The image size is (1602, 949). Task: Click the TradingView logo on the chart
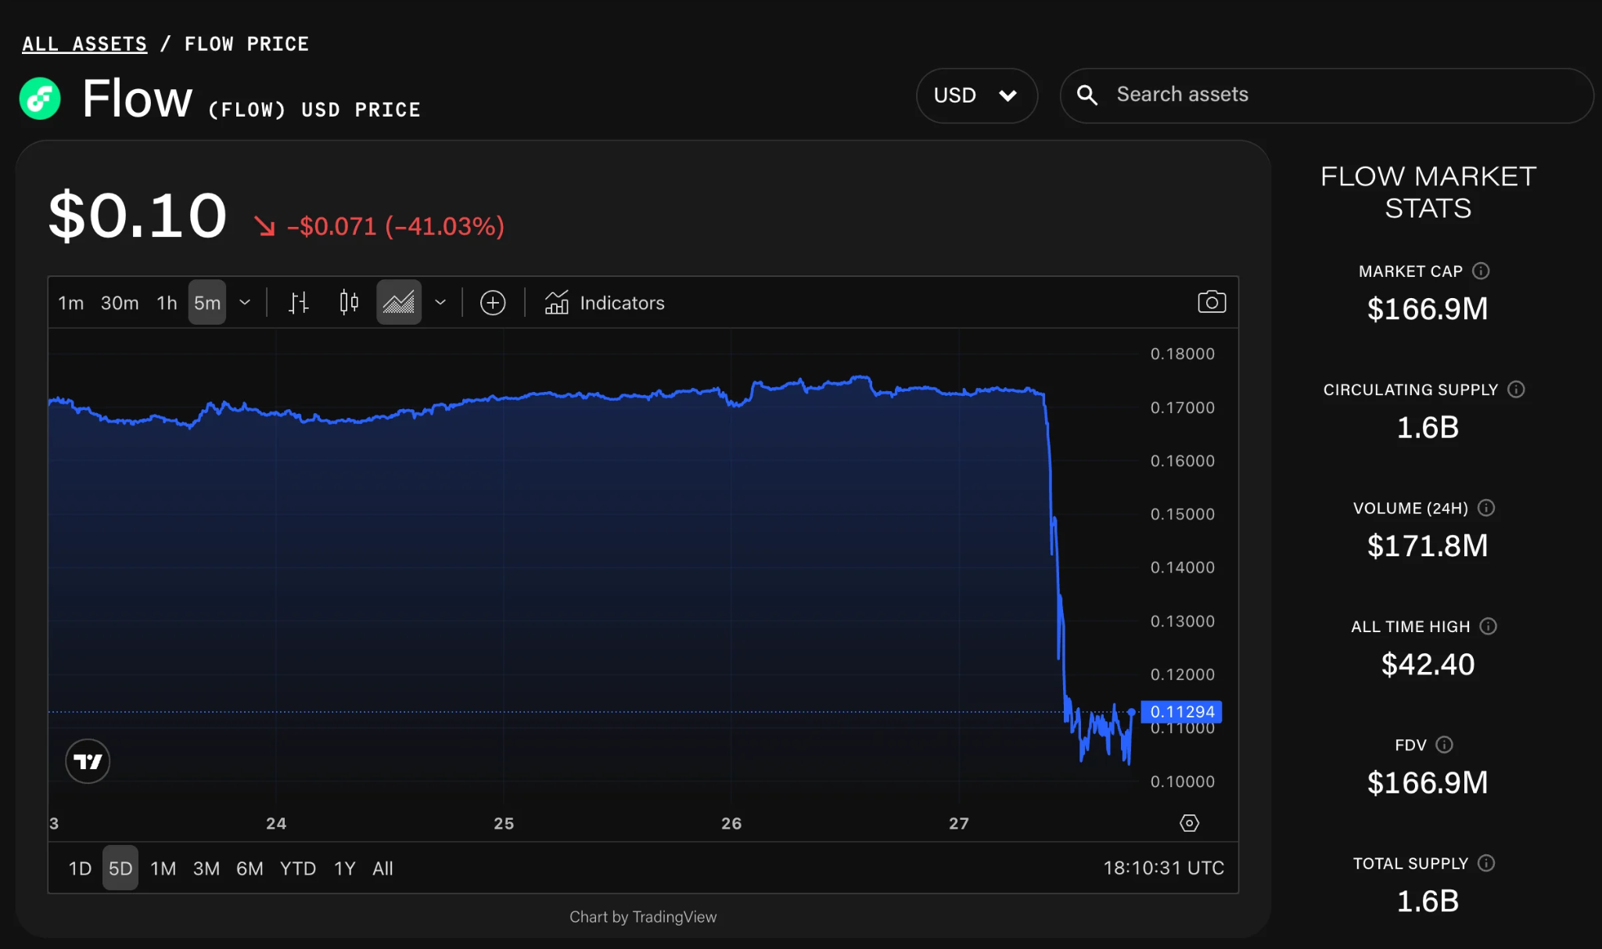(x=88, y=761)
